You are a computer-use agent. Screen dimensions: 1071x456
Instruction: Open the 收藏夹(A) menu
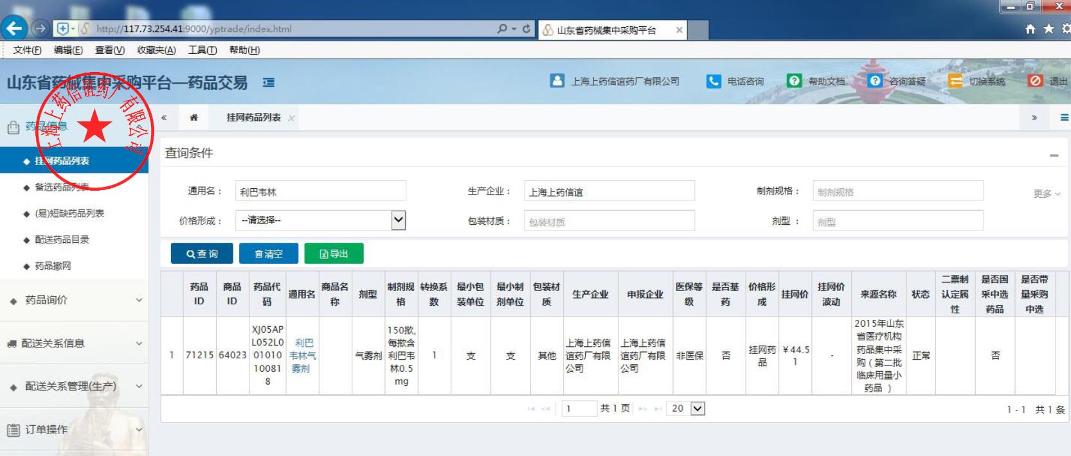156,50
